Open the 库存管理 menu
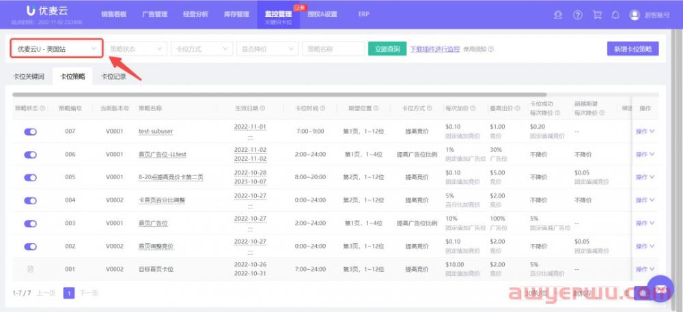The height and width of the screenshot is (312, 683). (x=236, y=14)
